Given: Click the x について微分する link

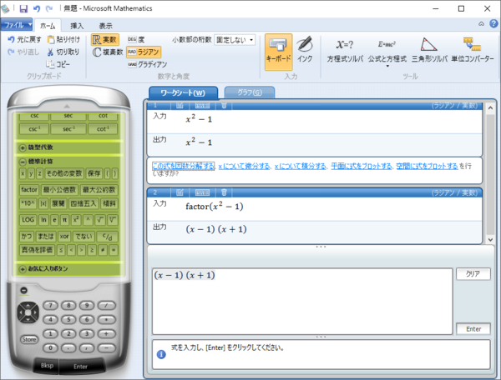Looking at the screenshot, I should pos(244,166).
